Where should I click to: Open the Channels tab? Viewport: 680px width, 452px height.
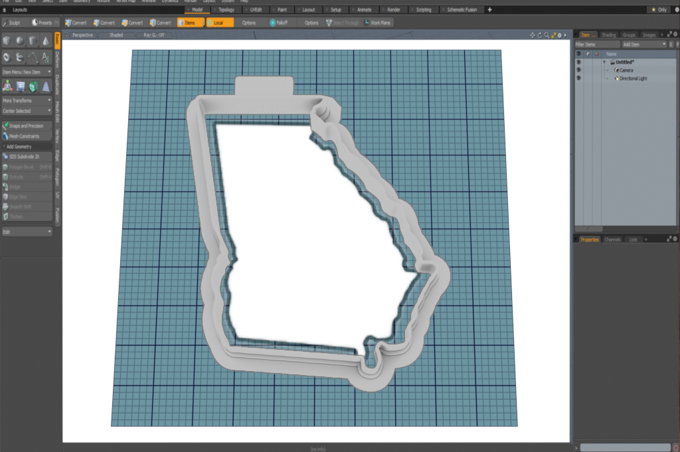tap(612, 239)
